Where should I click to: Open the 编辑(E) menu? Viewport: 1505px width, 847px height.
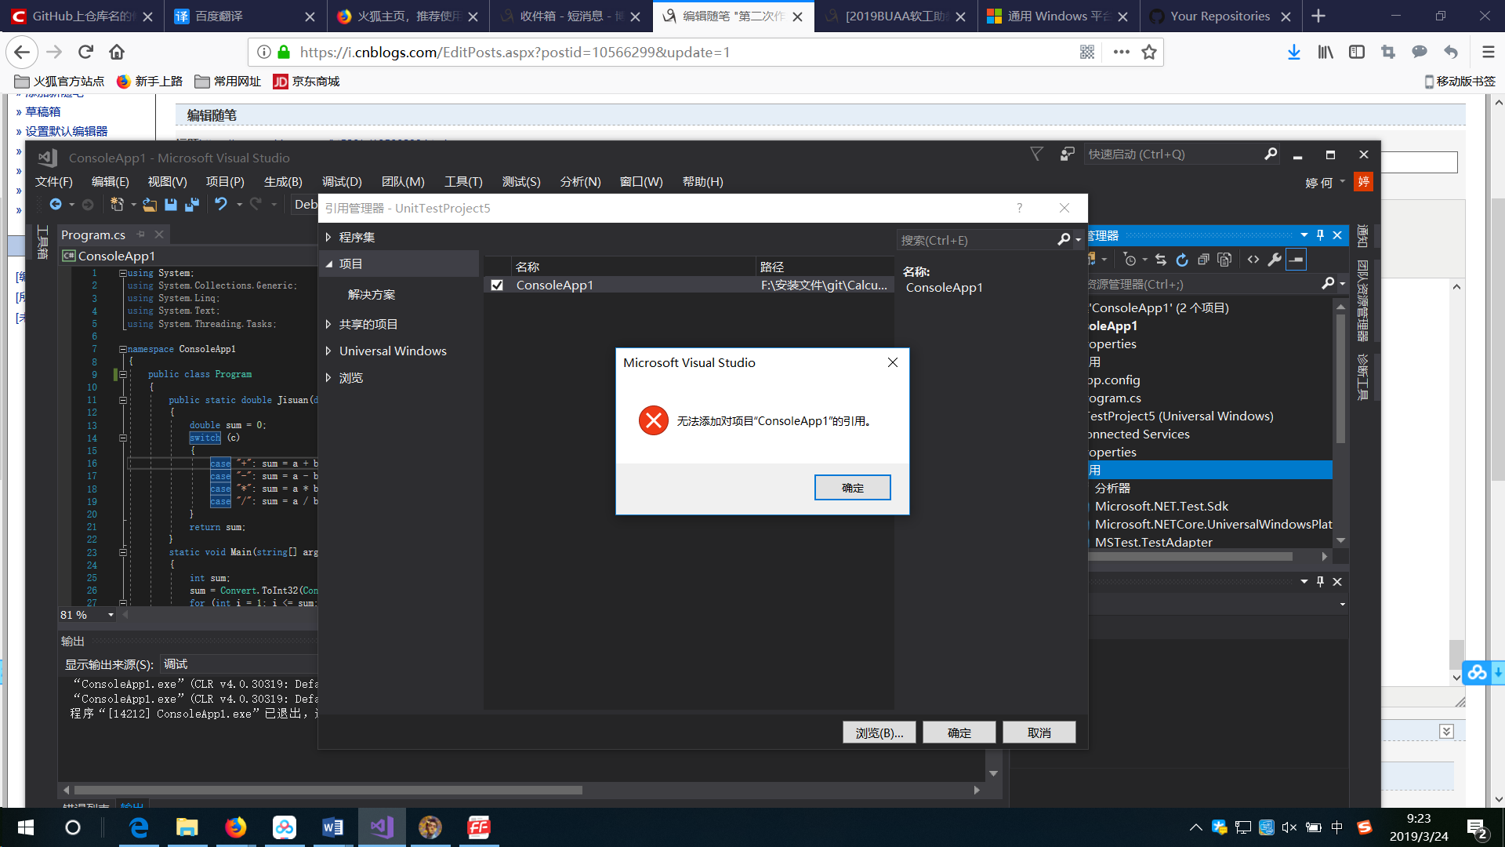(111, 182)
